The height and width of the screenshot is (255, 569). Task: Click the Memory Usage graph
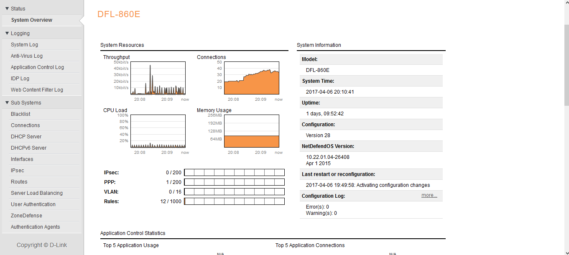pyautogui.click(x=252, y=131)
